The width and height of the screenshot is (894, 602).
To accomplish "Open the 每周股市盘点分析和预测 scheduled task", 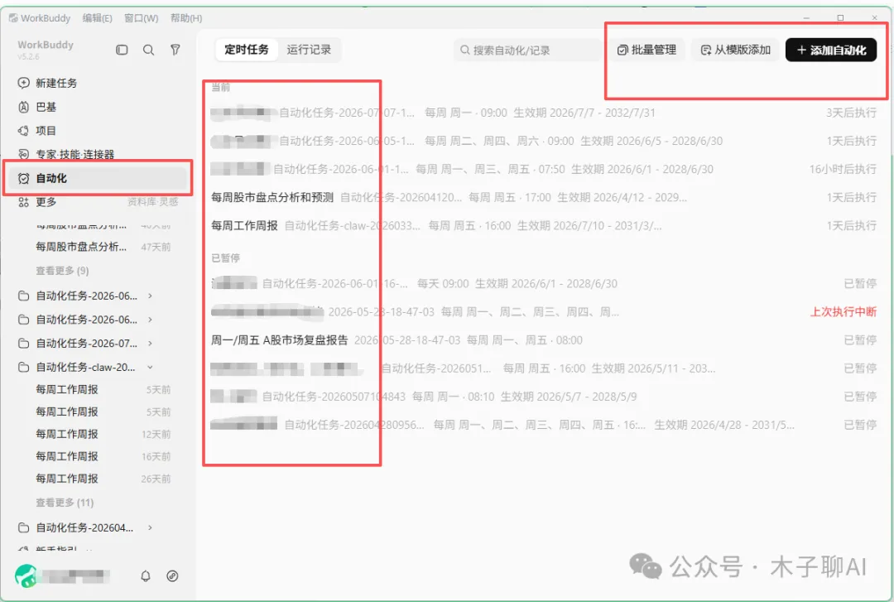I will (x=544, y=197).
